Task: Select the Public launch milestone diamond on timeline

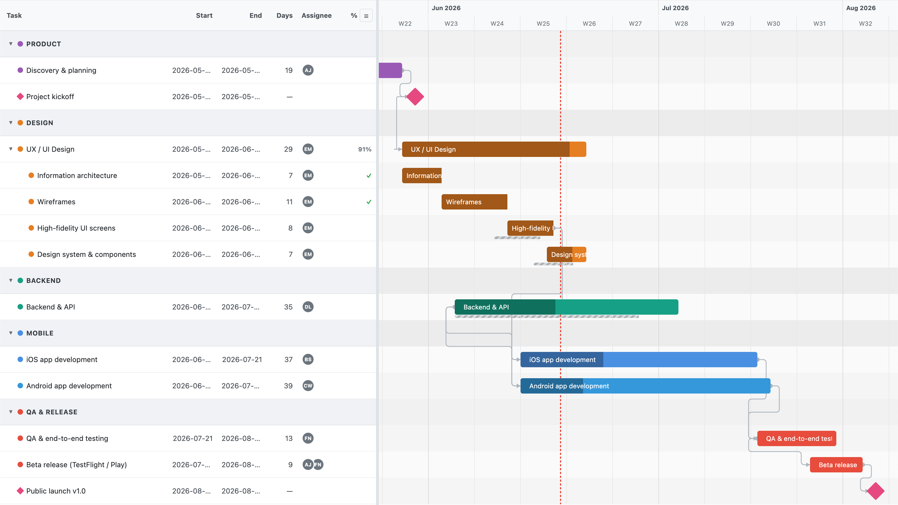Action: tap(875, 491)
